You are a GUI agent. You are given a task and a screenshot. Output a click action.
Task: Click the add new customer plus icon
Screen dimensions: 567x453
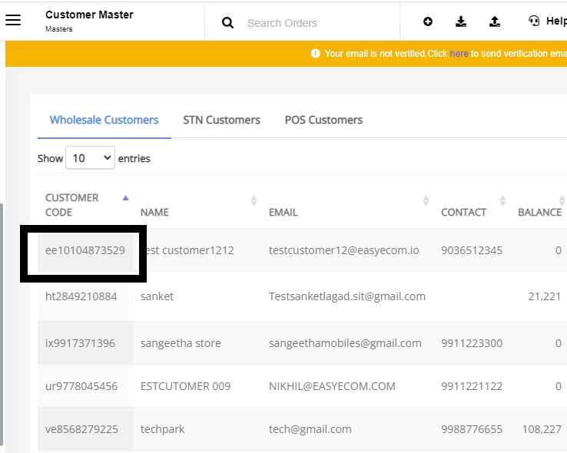click(x=428, y=21)
